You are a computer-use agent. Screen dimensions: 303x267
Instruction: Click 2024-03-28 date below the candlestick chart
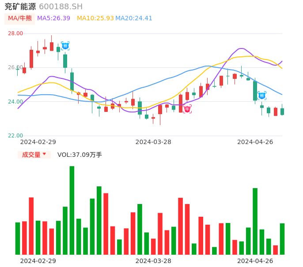tap(153, 142)
